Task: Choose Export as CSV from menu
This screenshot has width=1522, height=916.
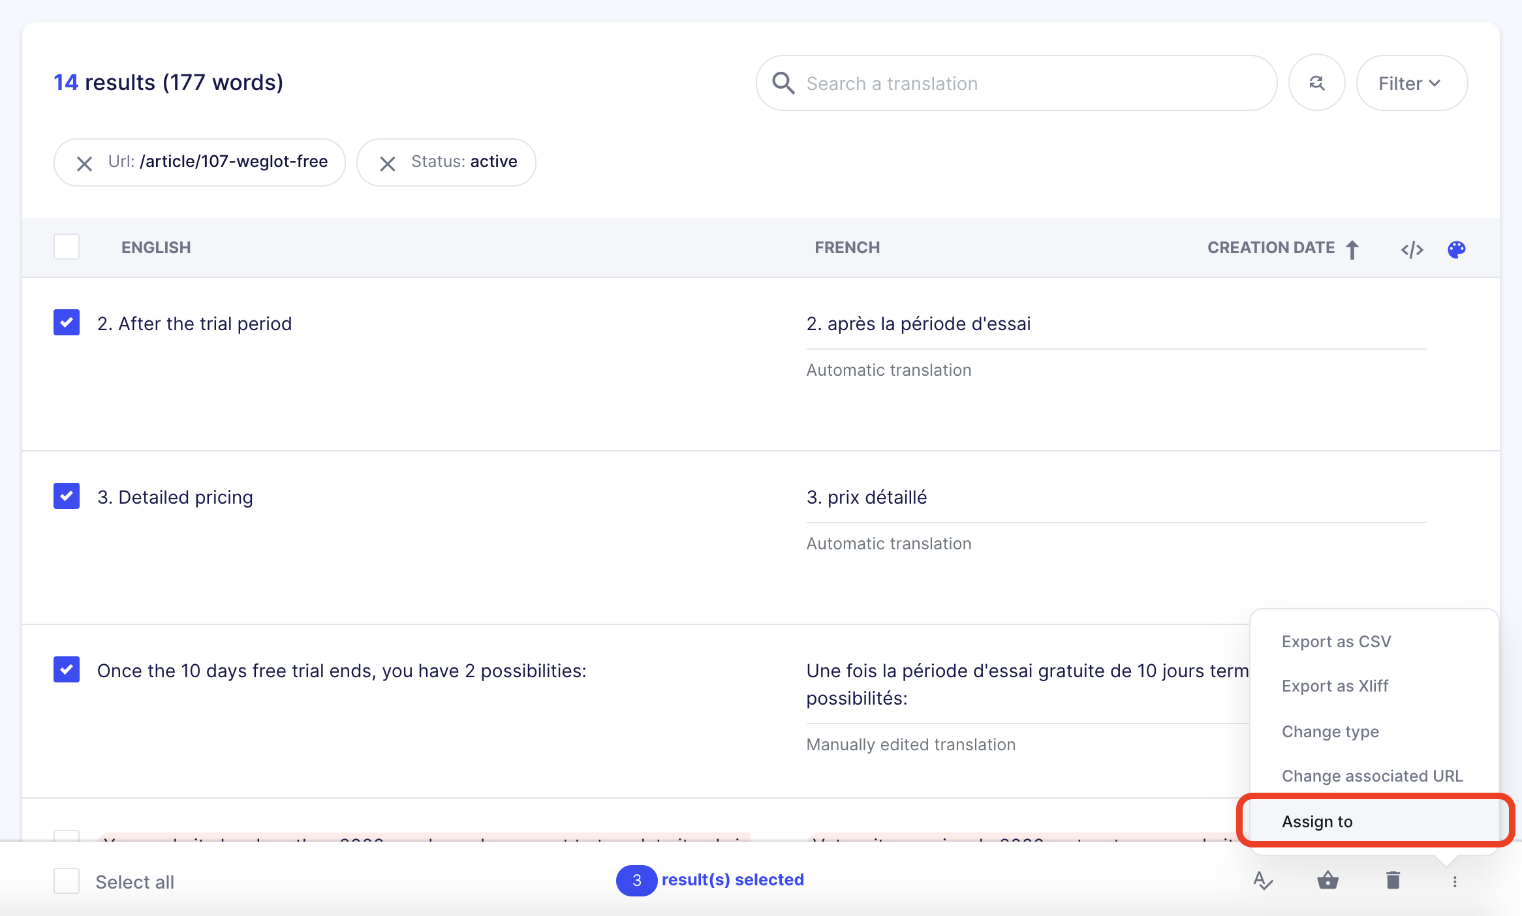Action: 1336,641
